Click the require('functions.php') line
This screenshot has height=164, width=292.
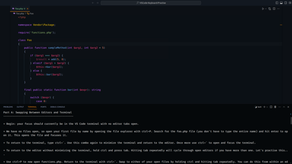click(36, 32)
